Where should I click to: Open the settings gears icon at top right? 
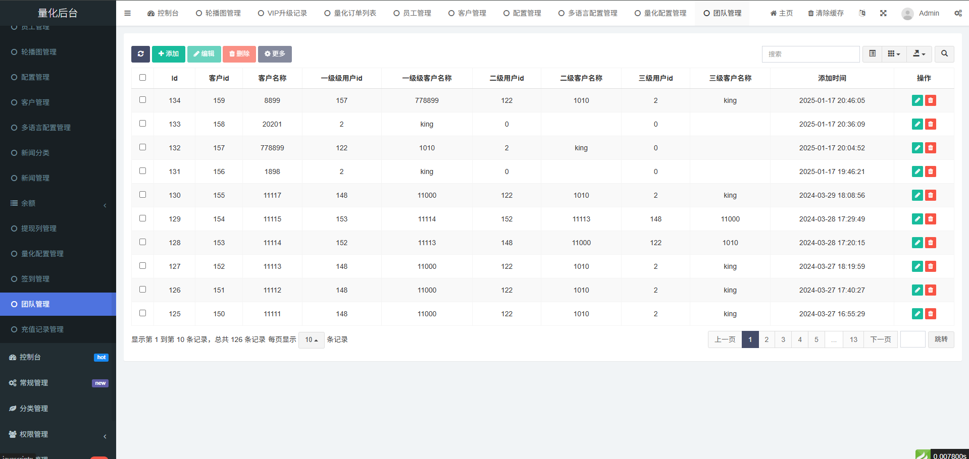pos(958,13)
